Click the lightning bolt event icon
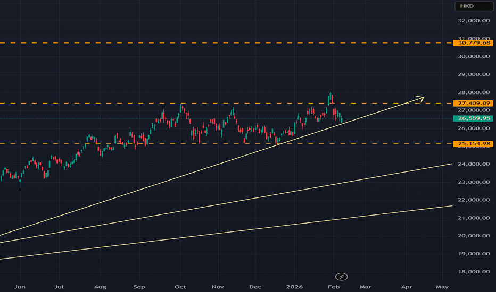This screenshot has width=496, height=292. [x=342, y=277]
